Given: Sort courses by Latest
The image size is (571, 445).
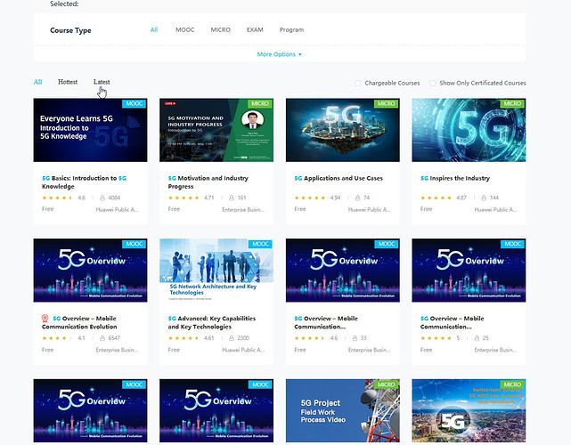Looking at the screenshot, I should coord(102,82).
